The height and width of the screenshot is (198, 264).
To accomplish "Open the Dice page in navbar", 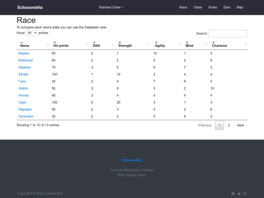I will 227,7.
